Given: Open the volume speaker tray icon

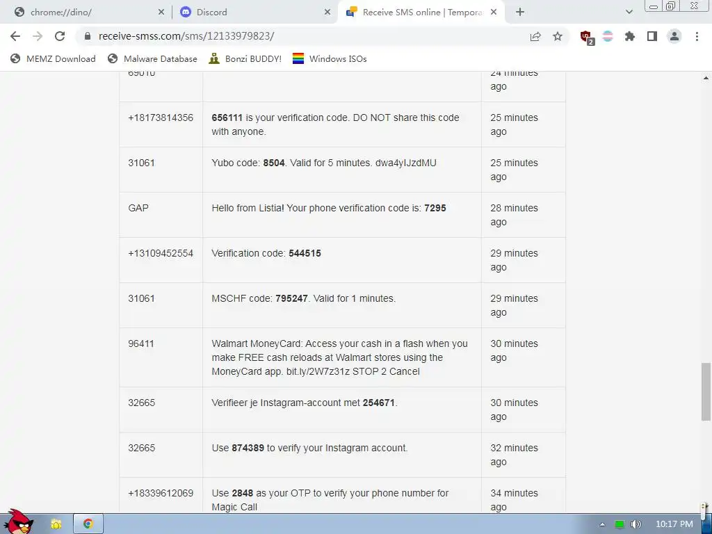Looking at the screenshot, I should 636,524.
